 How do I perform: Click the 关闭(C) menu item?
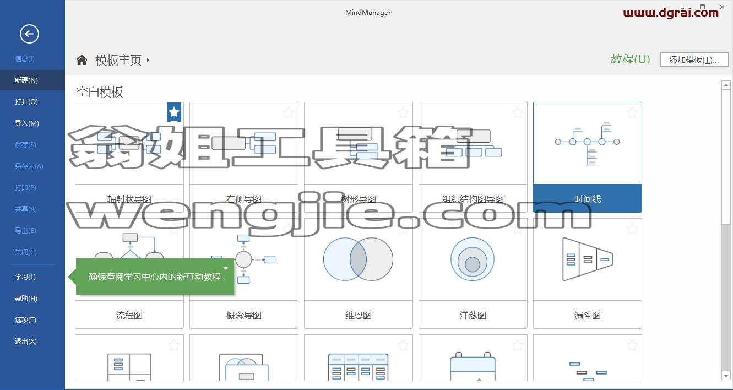click(x=32, y=252)
